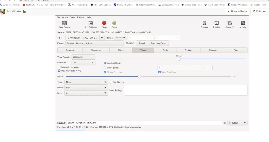Open the Small Block Chevy bookmark
This screenshot has height=142, width=269.
coord(123,5)
